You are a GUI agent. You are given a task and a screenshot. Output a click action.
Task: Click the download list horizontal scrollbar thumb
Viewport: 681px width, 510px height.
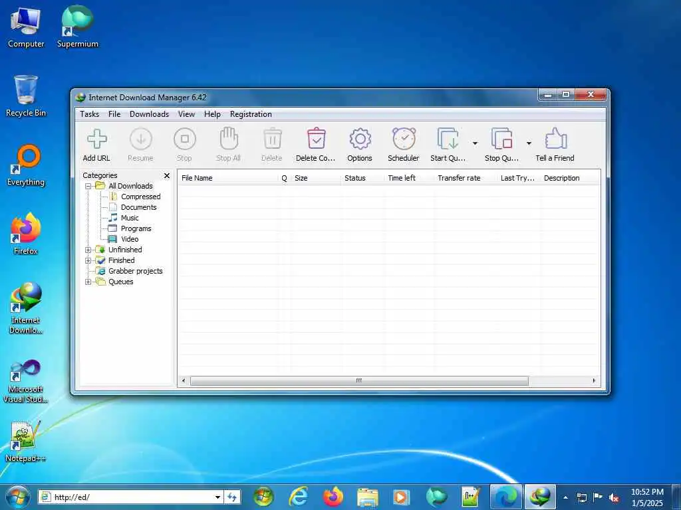(359, 381)
